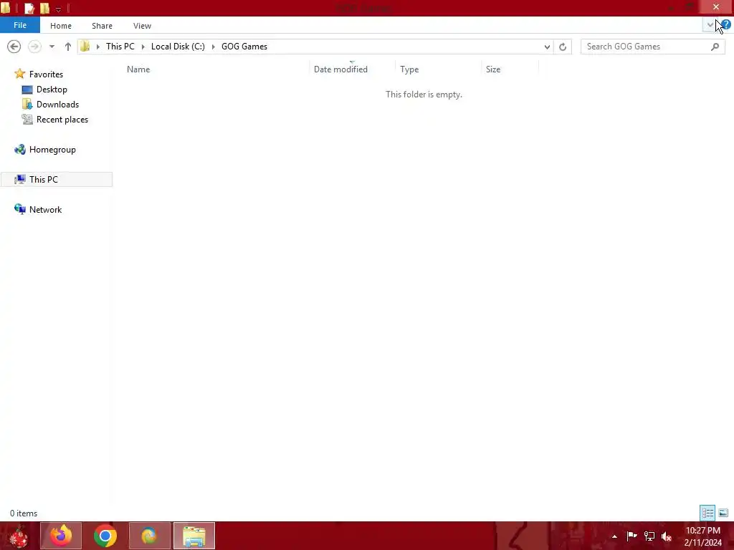Click File Explorer on the taskbar

[194, 536]
